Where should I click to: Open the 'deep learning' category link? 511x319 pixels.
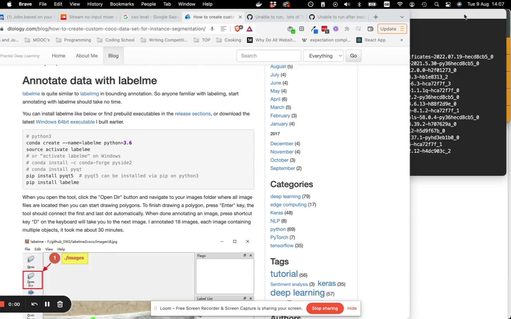tap(285, 196)
